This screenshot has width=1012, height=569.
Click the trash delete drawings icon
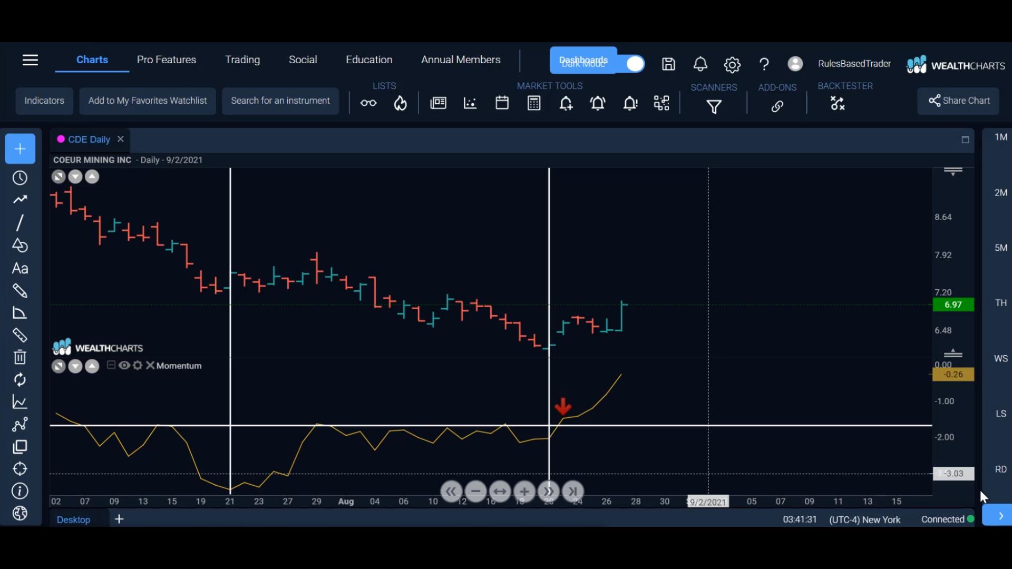tap(20, 357)
